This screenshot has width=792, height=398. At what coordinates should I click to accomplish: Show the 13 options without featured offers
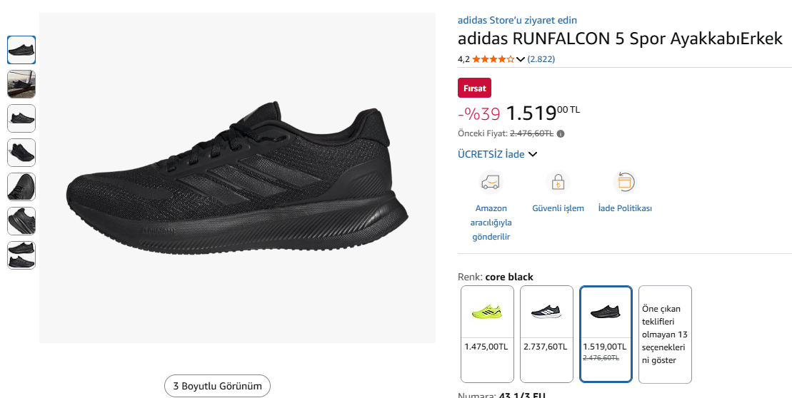point(665,334)
